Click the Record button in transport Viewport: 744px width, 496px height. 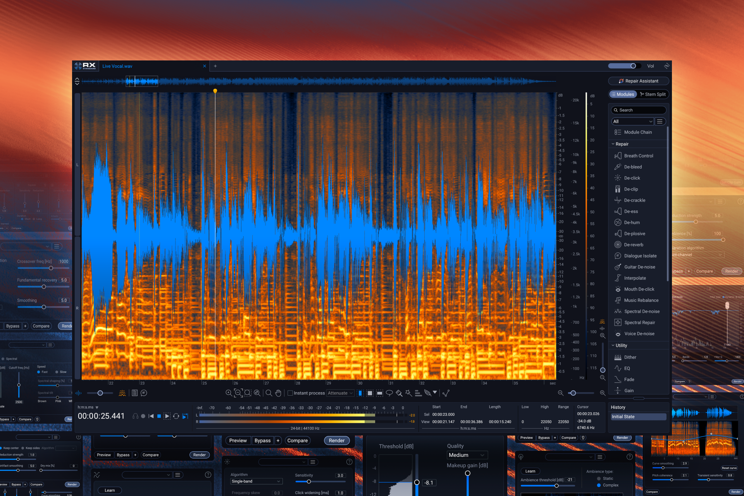pos(143,416)
